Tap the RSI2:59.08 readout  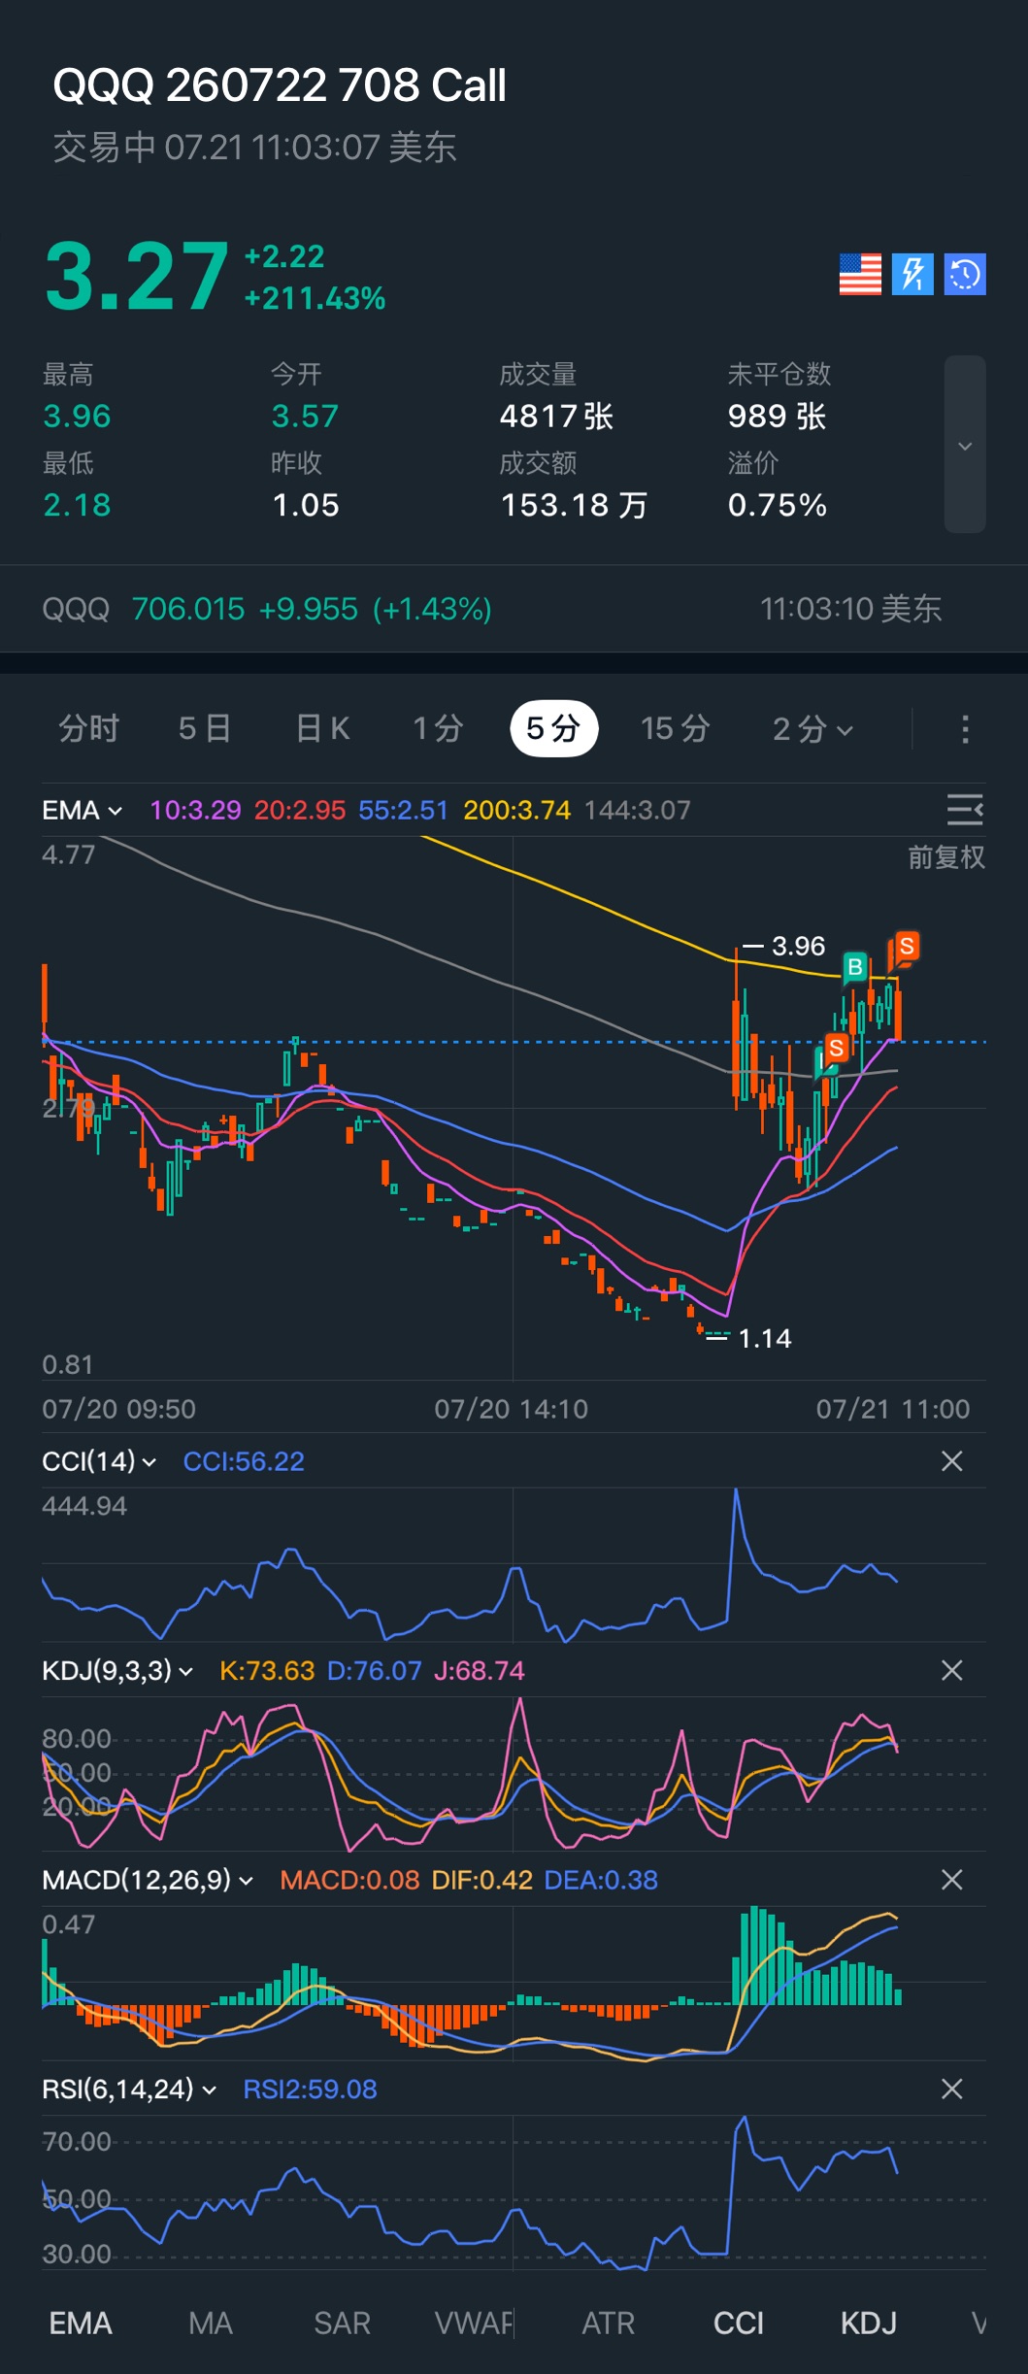[x=310, y=2089]
